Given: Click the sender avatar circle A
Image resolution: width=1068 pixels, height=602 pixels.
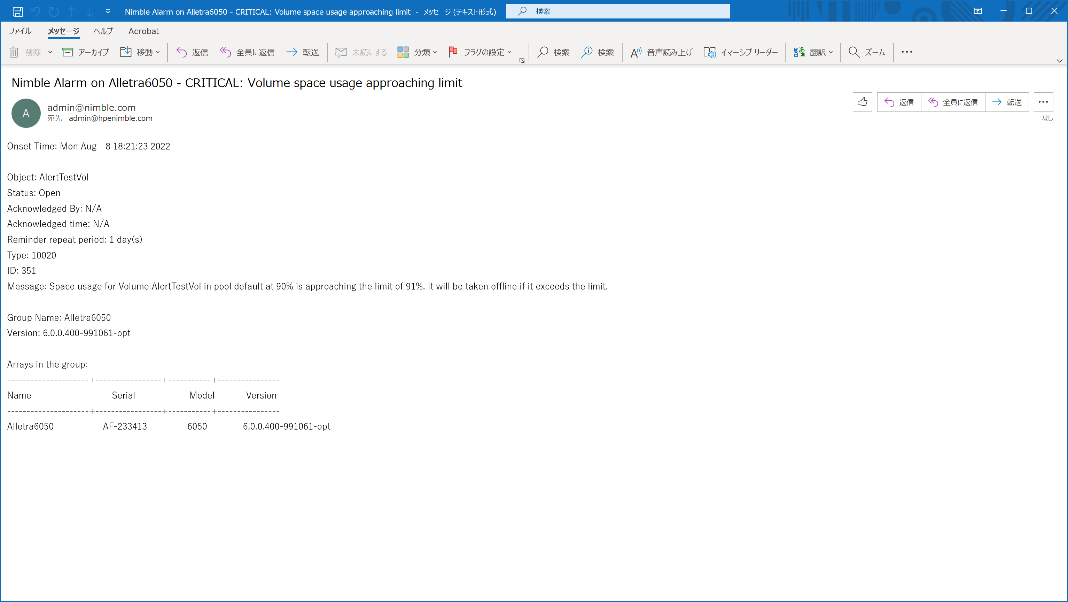Looking at the screenshot, I should tap(26, 113).
